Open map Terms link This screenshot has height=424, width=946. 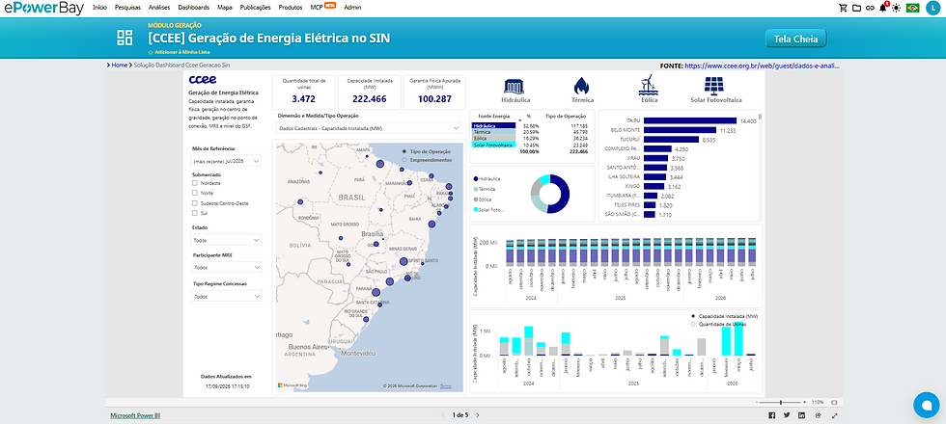(445, 386)
